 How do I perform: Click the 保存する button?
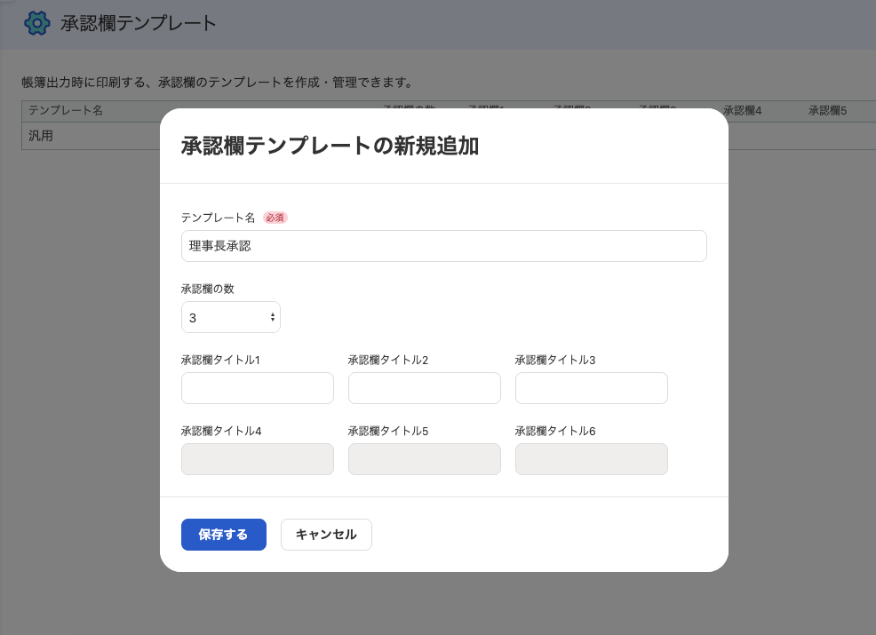pos(224,535)
